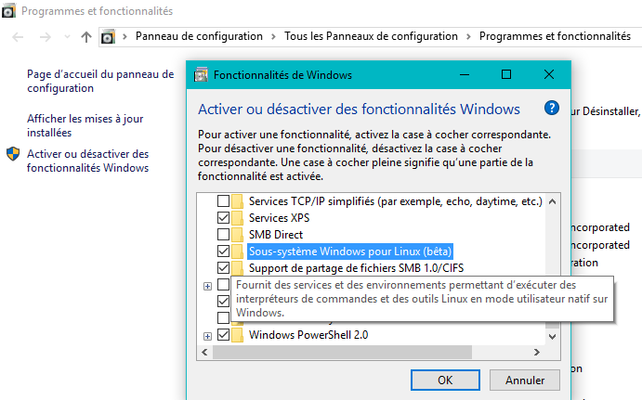
Task: Minimize the Fonctionnalités de Windows dialog
Action: point(465,75)
